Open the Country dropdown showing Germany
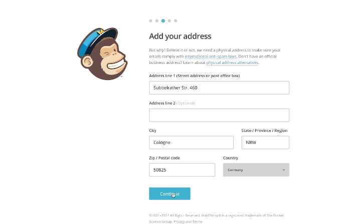The image size is (359, 224). 256,170
